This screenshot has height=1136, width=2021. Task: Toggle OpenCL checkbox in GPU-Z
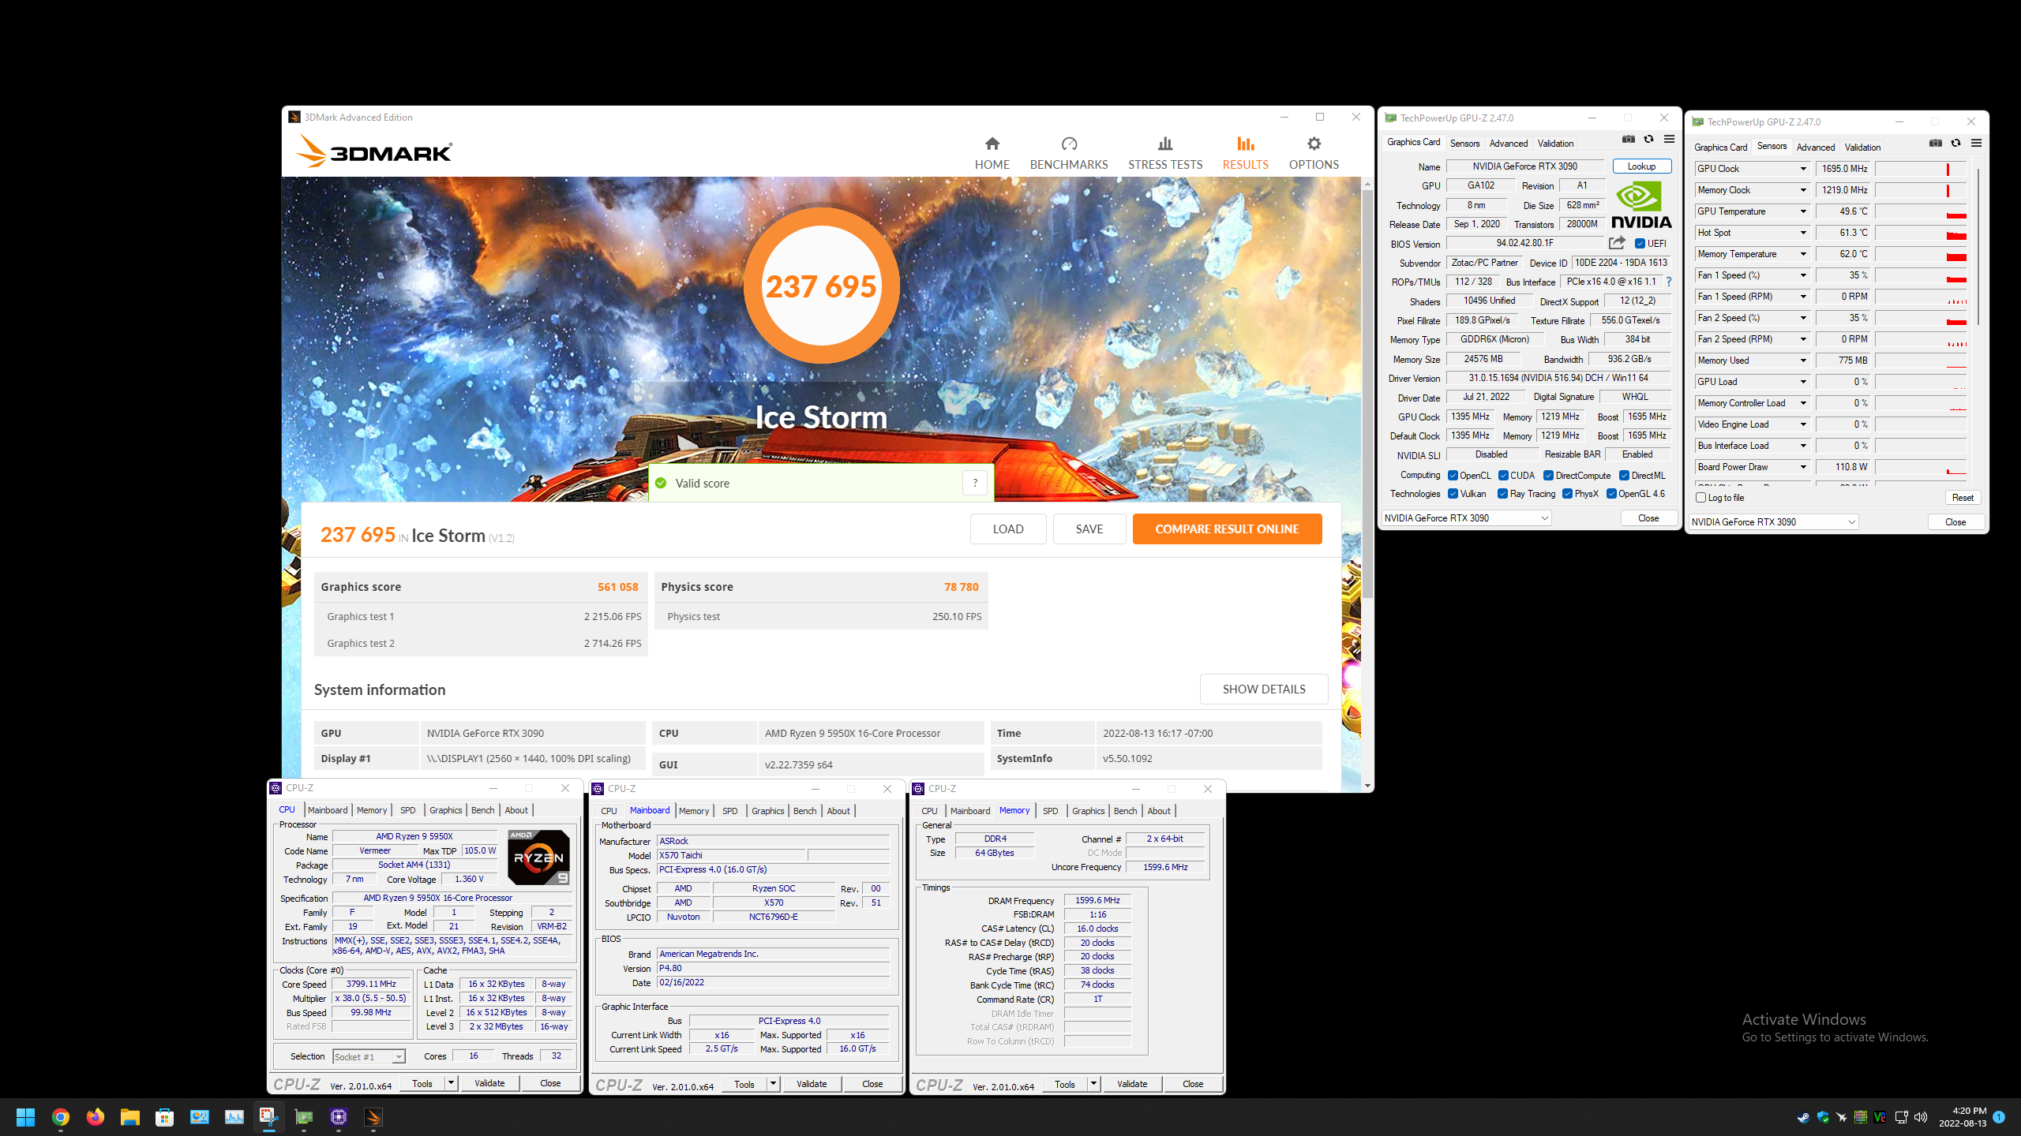pyautogui.click(x=1453, y=476)
